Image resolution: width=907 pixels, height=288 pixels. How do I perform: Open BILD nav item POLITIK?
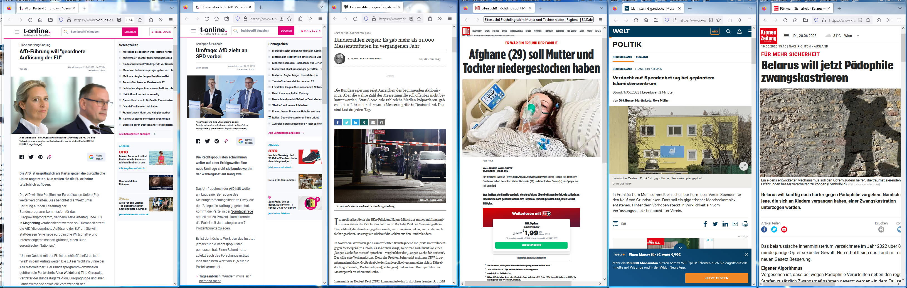(496, 31)
